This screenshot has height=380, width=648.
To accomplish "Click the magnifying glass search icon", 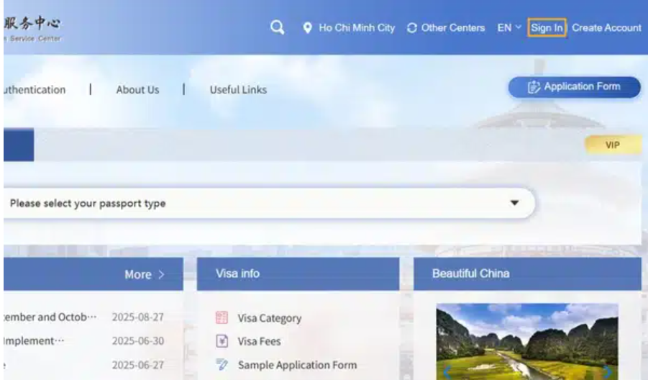I will tap(277, 28).
